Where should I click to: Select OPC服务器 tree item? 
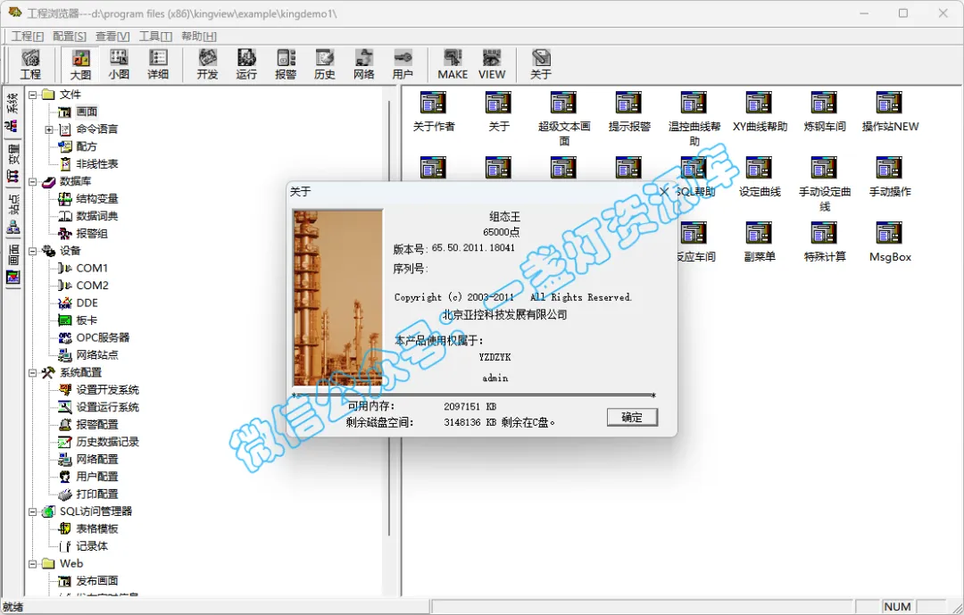[103, 337]
